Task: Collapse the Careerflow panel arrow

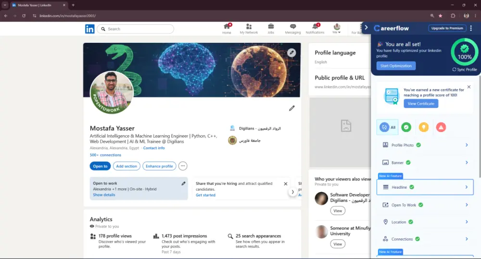Action: click(x=366, y=27)
